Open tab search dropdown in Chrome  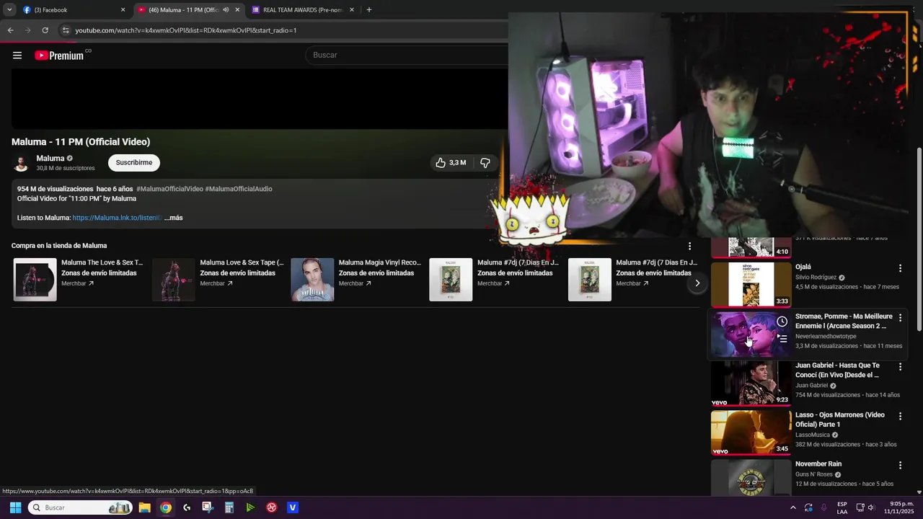point(9,10)
